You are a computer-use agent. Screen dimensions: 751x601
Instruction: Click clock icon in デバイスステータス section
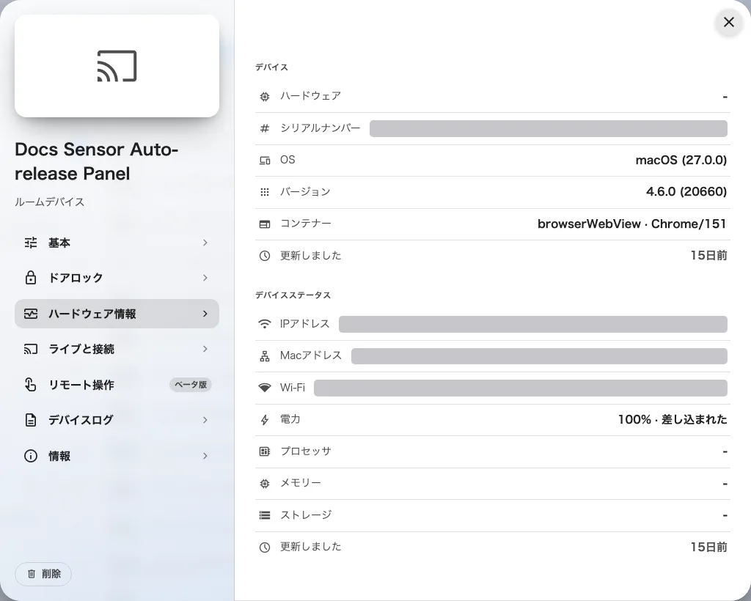click(x=264, y=547)
